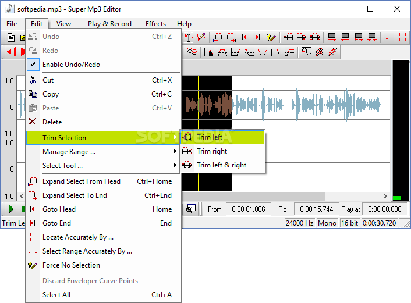Click monitor icon with right-pointing red arrow
The height and width of the screenshot is (303, 411).
pyautogui.click(x=332, y=37)
